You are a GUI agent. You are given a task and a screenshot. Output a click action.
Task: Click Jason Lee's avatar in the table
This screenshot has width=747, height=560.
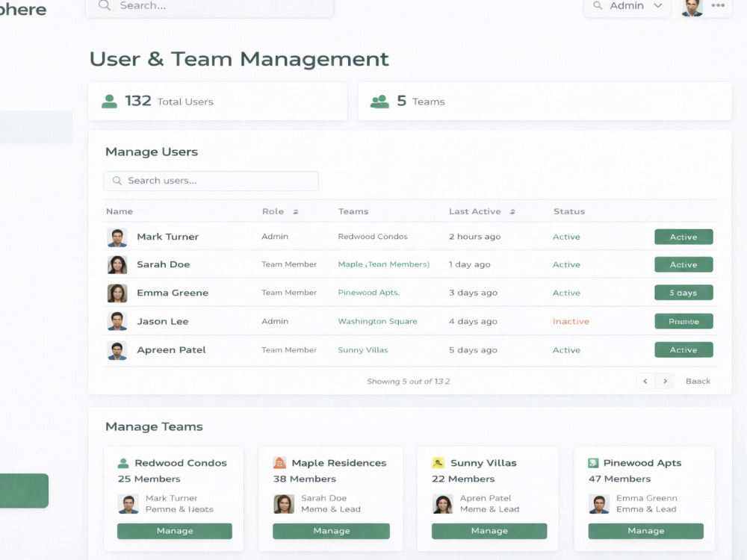pos(117,321)
